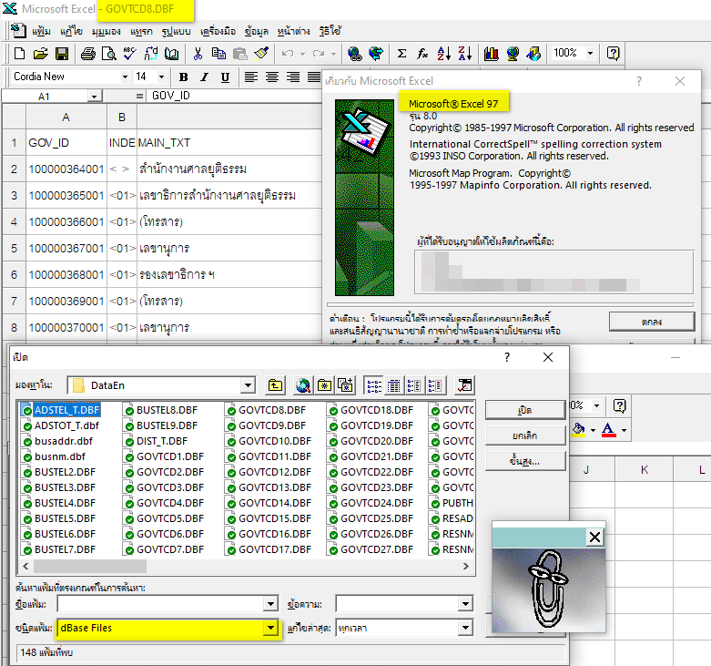Click the Office Assistant help icon in the main toolbar
Viewport: 711px width, 666px height.
(613, 54)
